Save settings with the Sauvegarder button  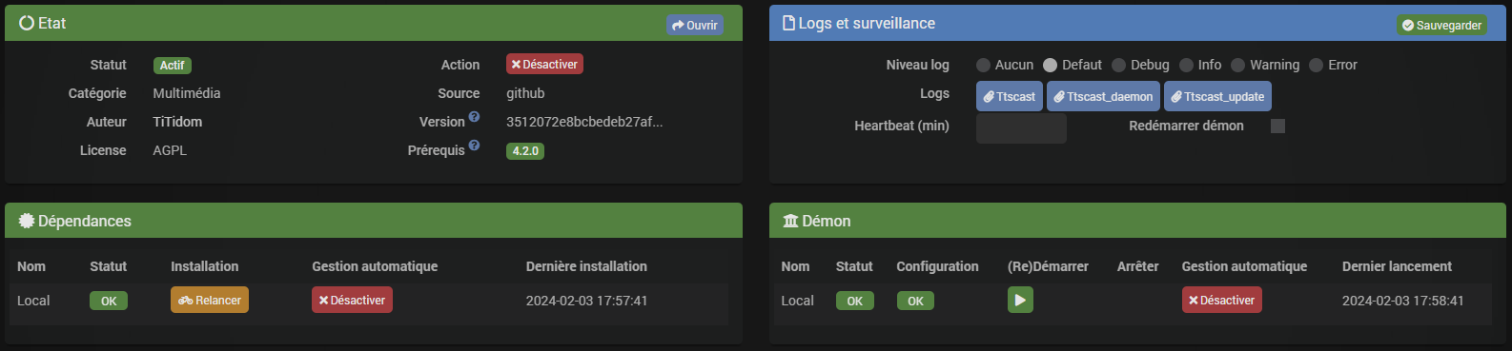(1441, 26)
